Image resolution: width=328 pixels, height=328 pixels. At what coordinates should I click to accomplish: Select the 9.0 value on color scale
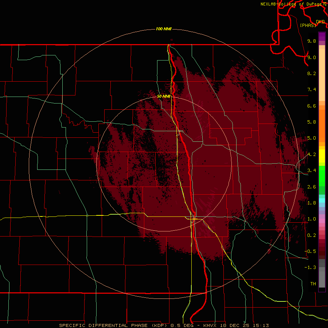312,57
